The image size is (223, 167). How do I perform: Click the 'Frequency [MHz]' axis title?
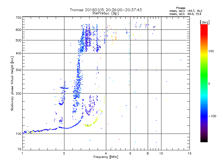[106, 157]
